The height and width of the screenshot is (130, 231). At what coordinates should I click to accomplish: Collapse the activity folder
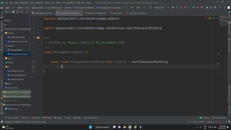(4, 33)
